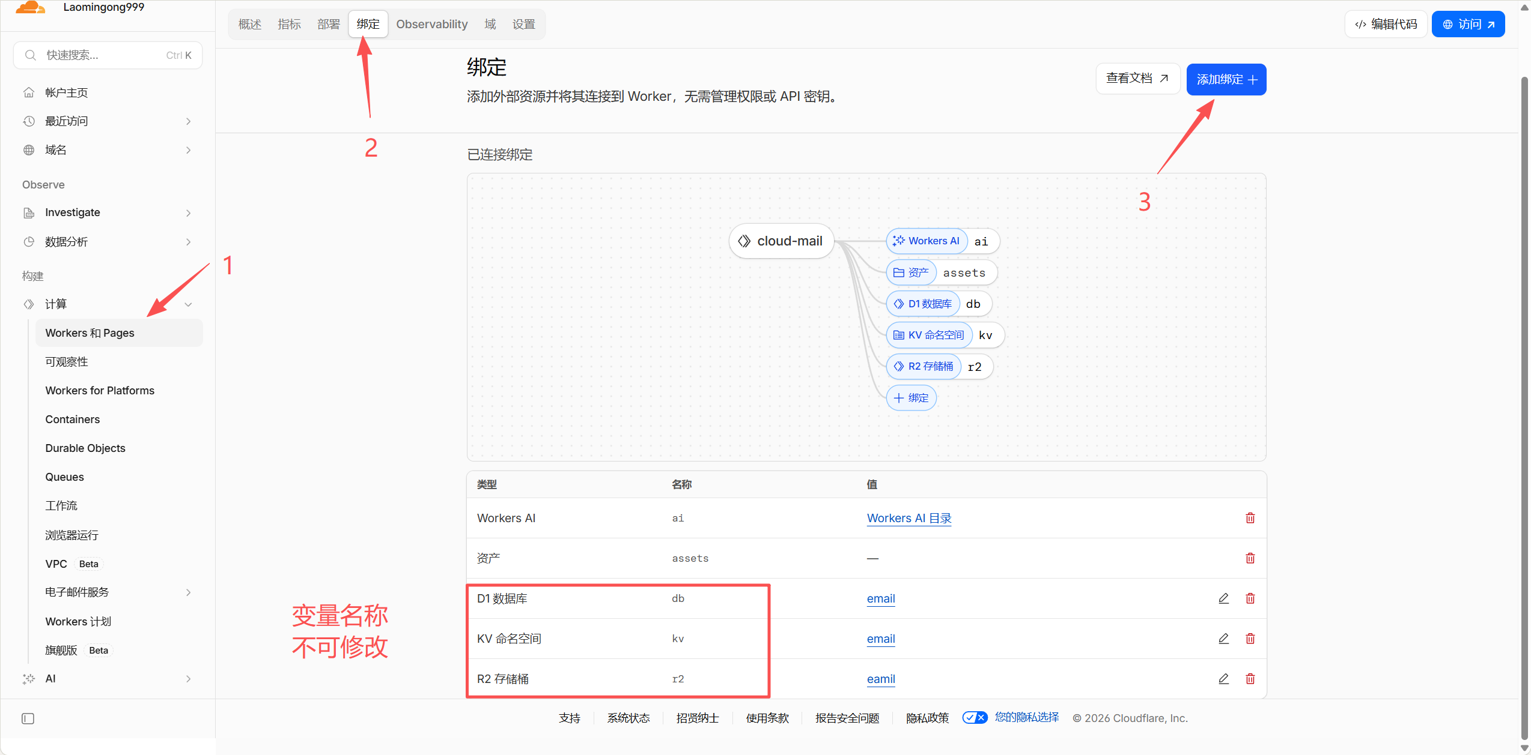Expand the Investigate chevron
1531x755 pixels.
pos(189,213)
